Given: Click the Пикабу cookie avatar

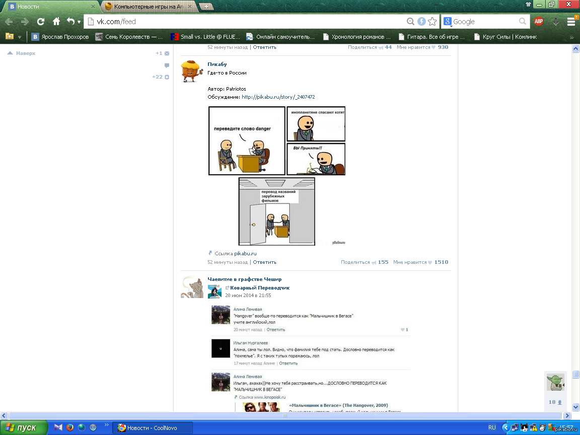Looking at the screenshot, I should pos(192,71).
